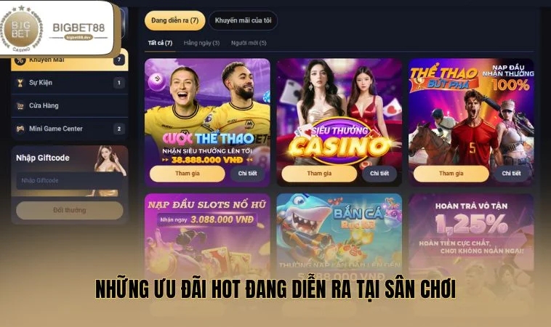Image resolution: width=551 pixels, height=327 pixels.
Task: Click the Sự Kiện trophy icon
Action: point(20,83)
